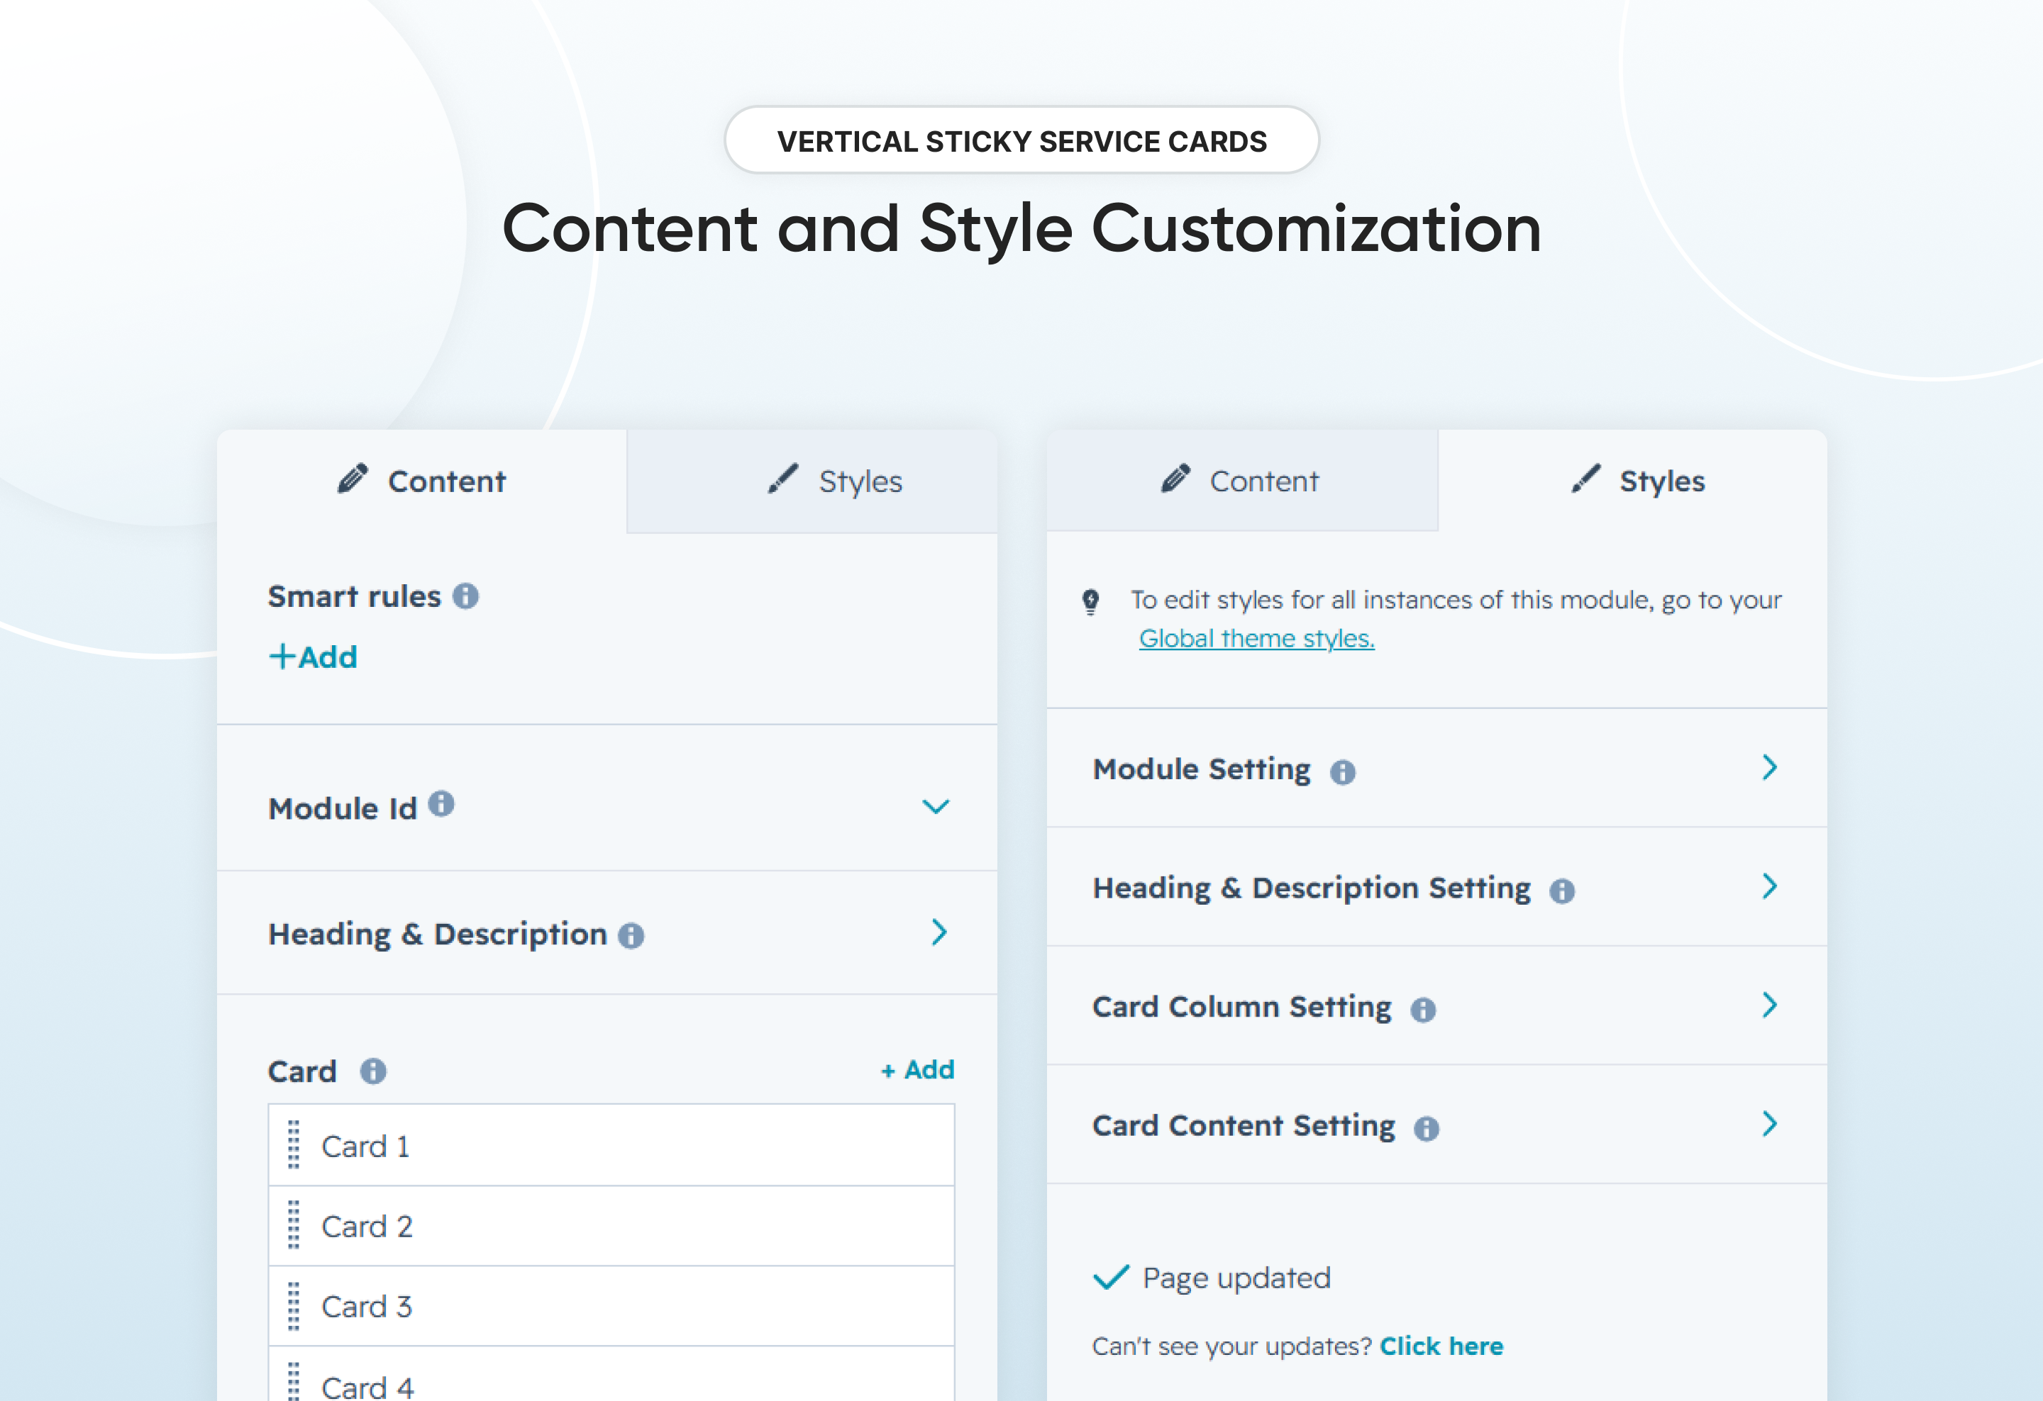Click brush icon on right panel Styles tab
This screenshot has width=2043, height=1401.
pyautogui.click(x=1586, y=479)
